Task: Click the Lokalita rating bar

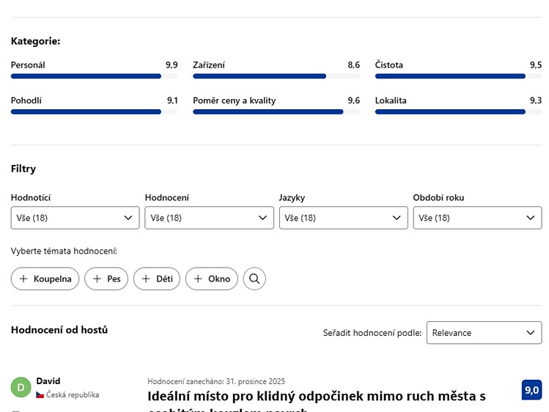Action: pos(458,112)
